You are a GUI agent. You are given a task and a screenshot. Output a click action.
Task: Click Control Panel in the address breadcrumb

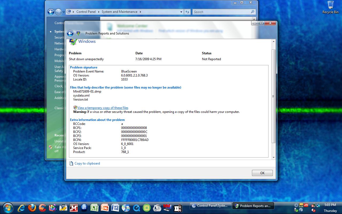pyautogui.click(x=86, y=12)
